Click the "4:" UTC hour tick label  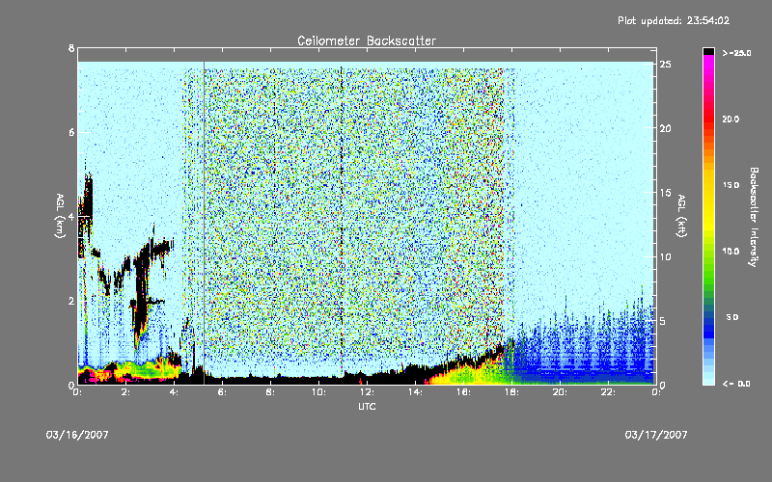tap(175, 392)
